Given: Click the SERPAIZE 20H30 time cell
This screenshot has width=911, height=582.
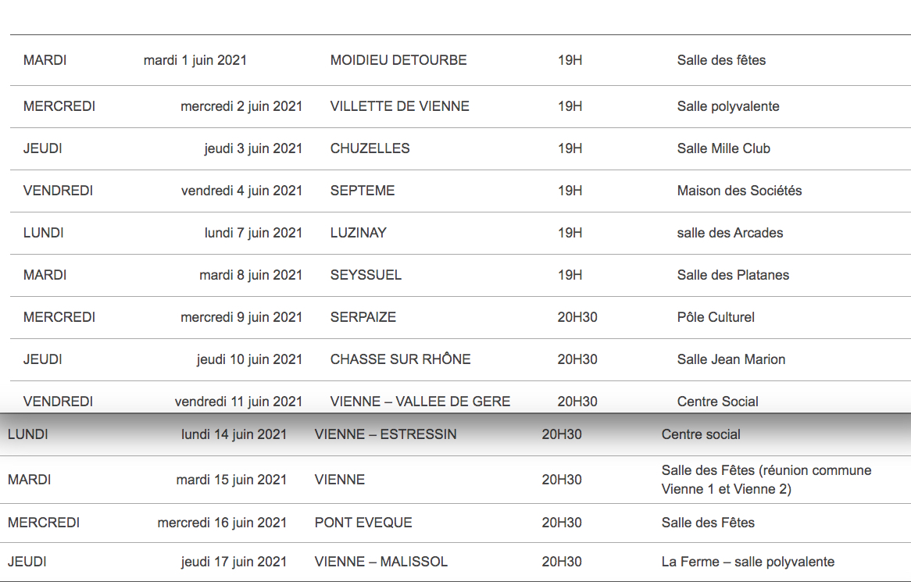Looking at the screenshot, I should [x=577, y=317].
